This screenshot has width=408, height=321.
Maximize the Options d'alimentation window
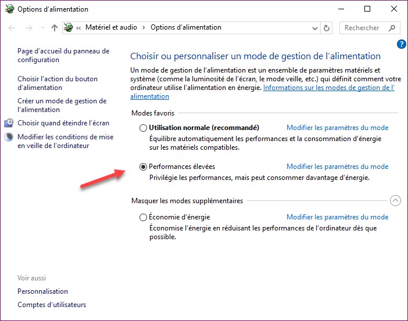[367, 9]
